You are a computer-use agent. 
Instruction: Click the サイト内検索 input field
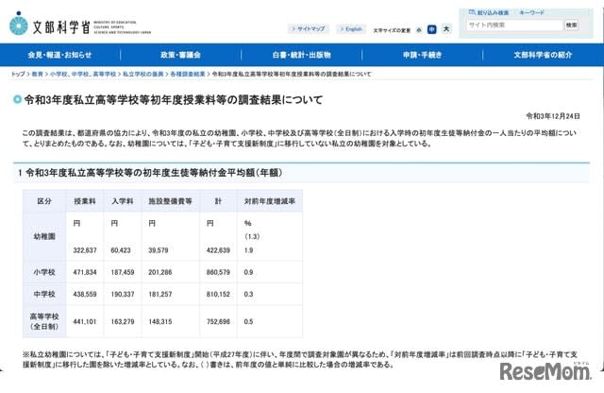point(514,26)
